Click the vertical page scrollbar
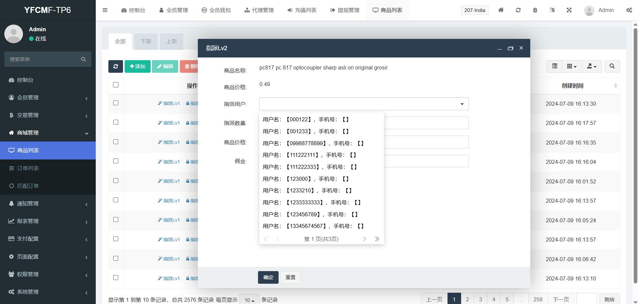Image resolution: width=638 pixels, height=304 pixels. point(635,155)
